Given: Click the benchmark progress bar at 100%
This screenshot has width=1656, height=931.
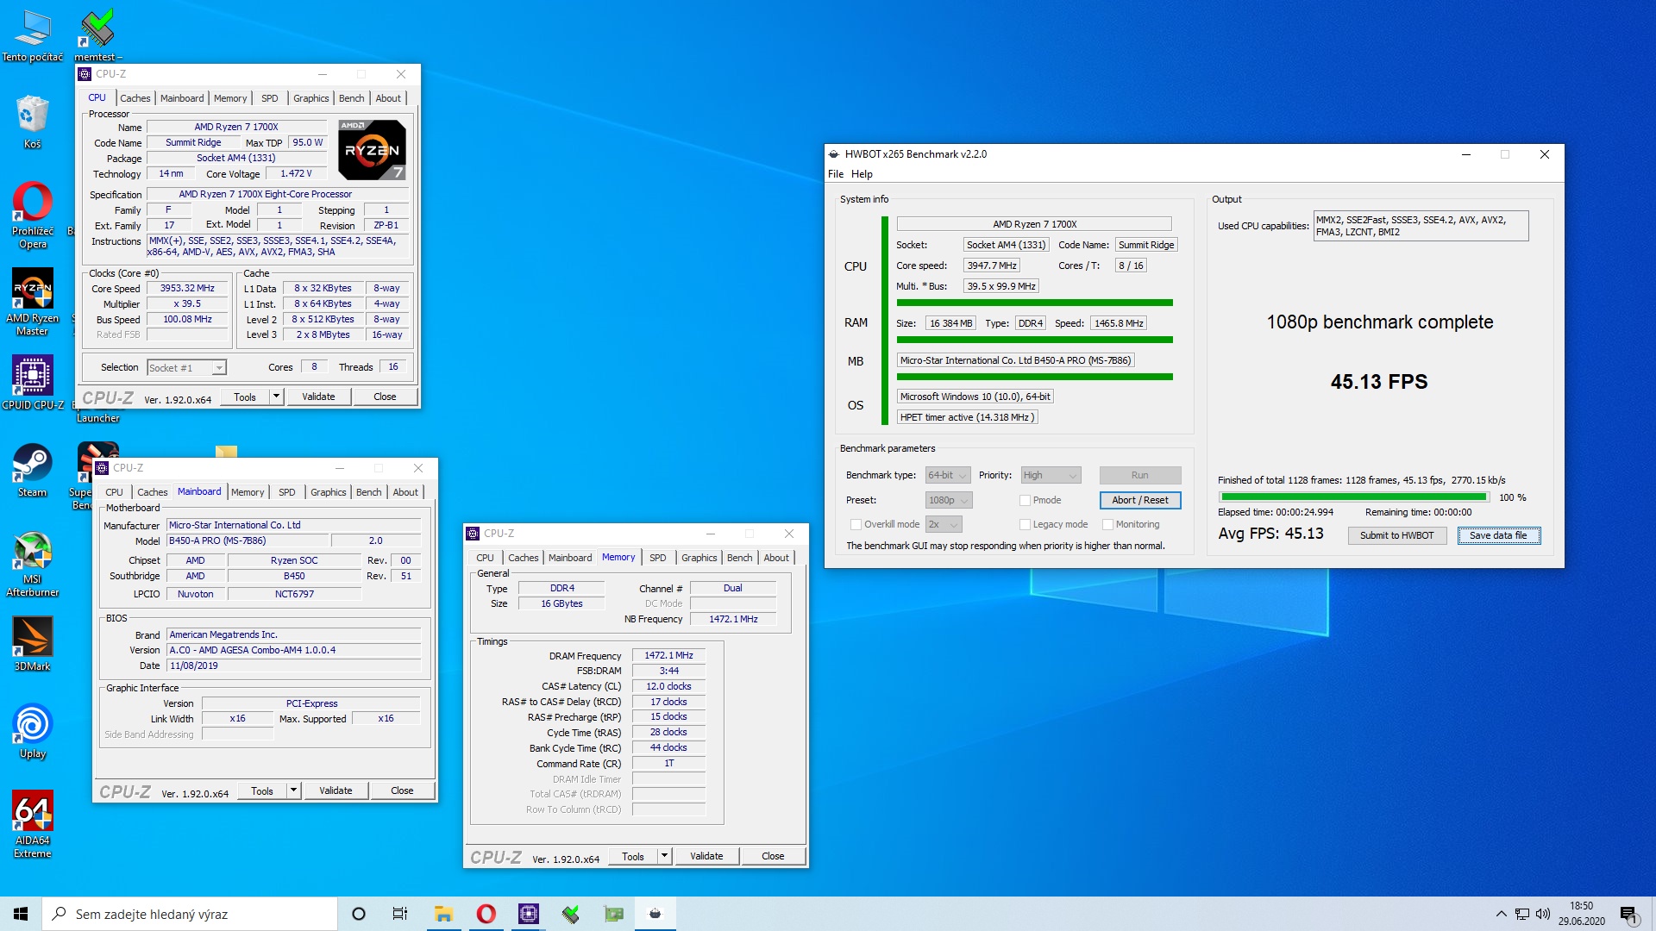Looking at the screenshot, I should click(1354, 497).
